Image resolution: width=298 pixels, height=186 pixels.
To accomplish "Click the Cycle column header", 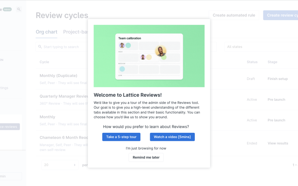I will point(44,62).
